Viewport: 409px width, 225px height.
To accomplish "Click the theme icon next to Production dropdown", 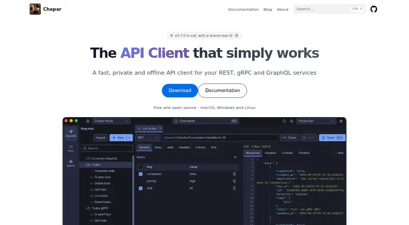I will point(291,121).
